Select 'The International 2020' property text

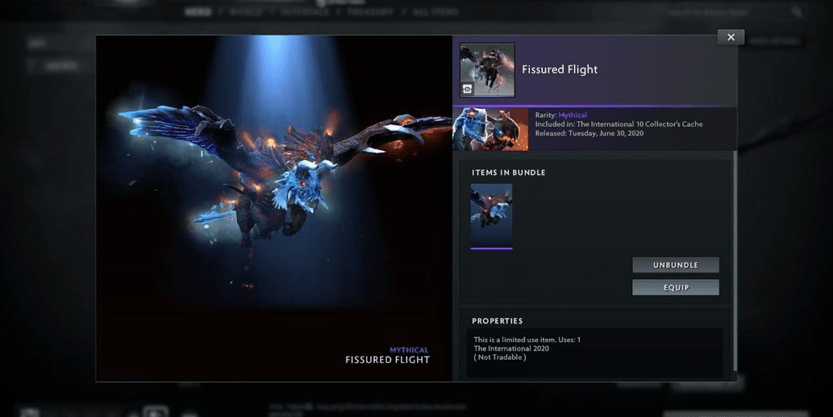(x=511, y=348)
